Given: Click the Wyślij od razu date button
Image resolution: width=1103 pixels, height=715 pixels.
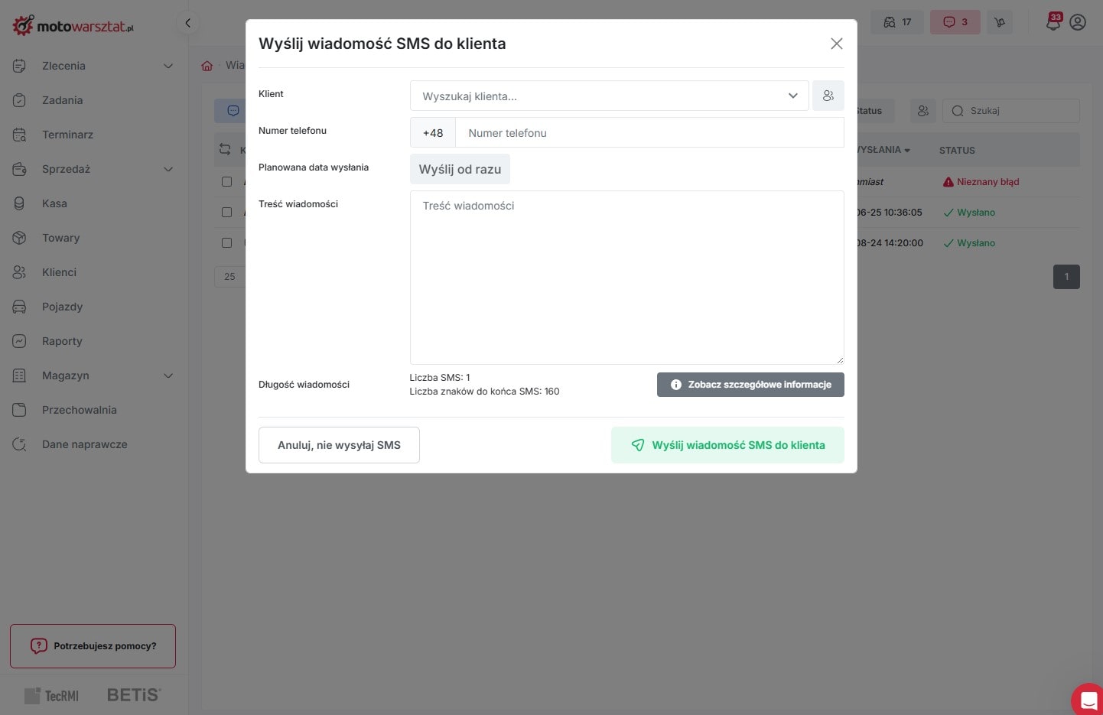Looking at the screenshot, I should click(x=460, y=169).
